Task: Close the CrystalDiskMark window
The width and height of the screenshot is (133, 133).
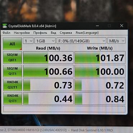Action: (x=121, y=26)
